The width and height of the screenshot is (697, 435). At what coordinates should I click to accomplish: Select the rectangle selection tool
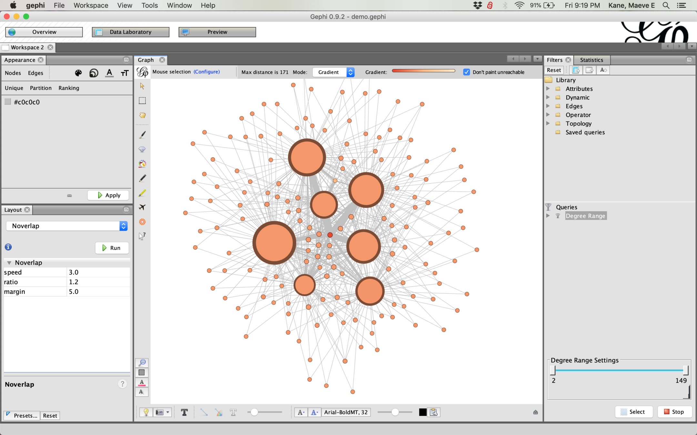point(142,101)
